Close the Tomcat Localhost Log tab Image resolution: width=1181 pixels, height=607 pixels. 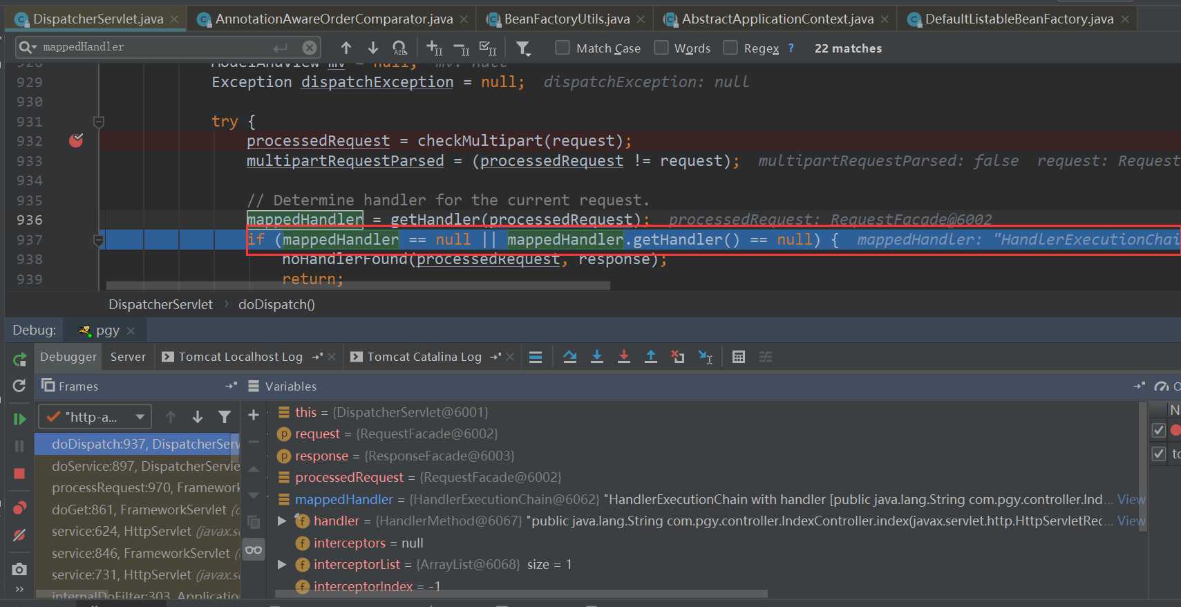pyautogui.click(x=332, y=357)
